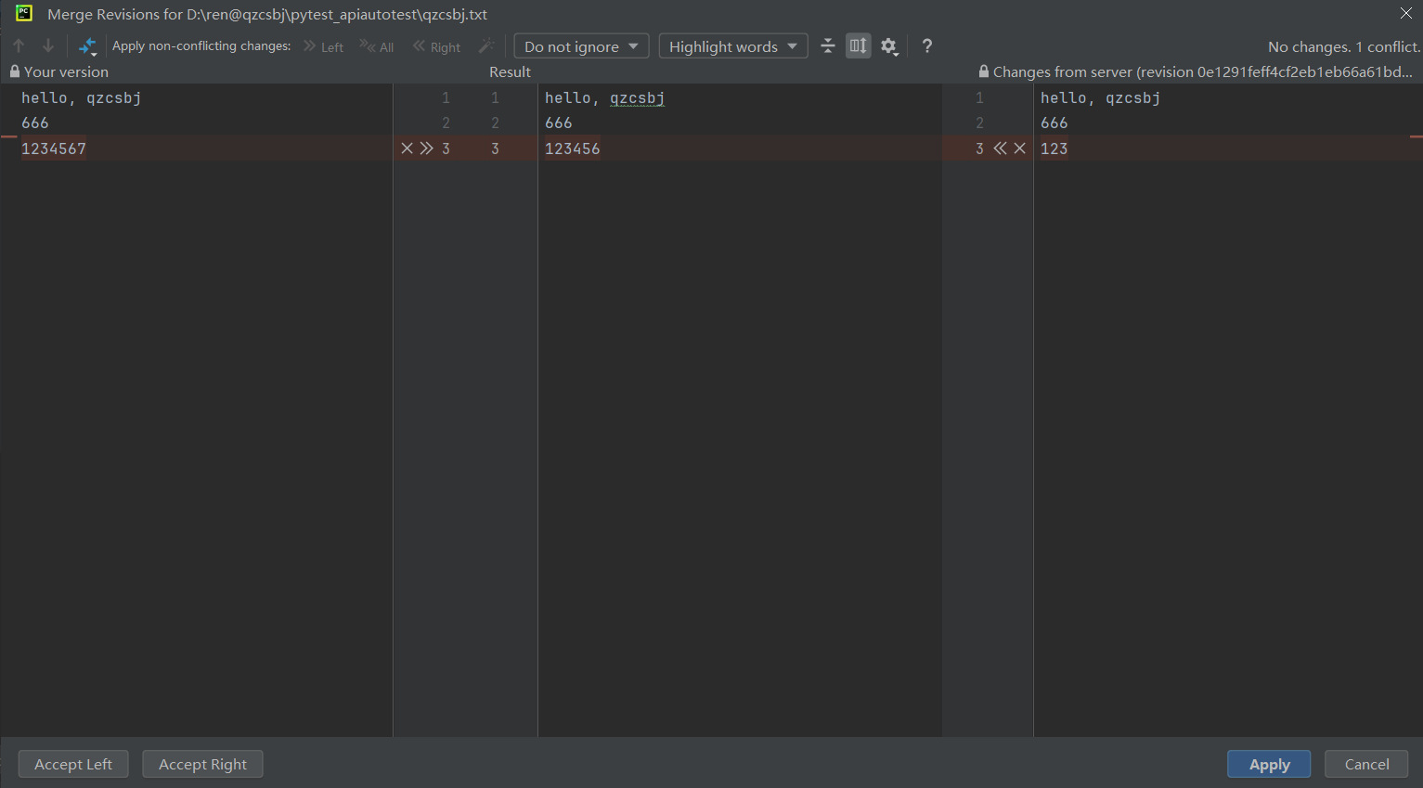Toggle synchronize scrolling icon

click(x=859, y=45)
